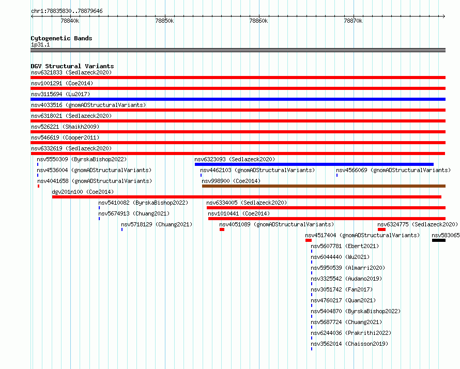Click nsv1010441 (Coe2014) label
460x369 pixels.
[239, 213]
